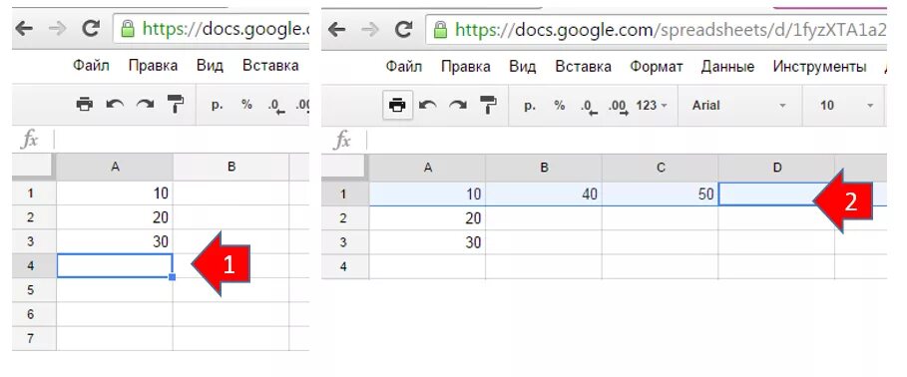Select the cell containing 30 in the left spreadsheet
This screenshot has width=907, height=377.
point(115,241)
